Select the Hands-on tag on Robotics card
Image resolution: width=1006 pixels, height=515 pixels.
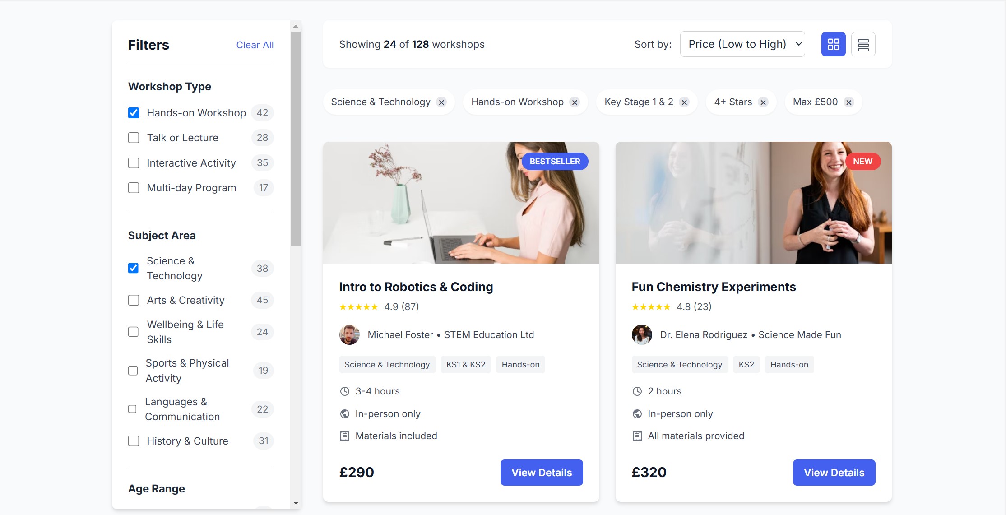point(520,364)
